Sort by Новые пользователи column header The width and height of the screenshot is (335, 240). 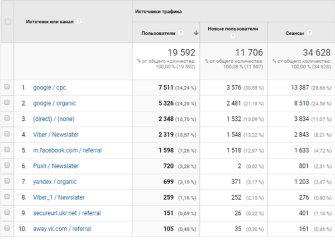233,29
